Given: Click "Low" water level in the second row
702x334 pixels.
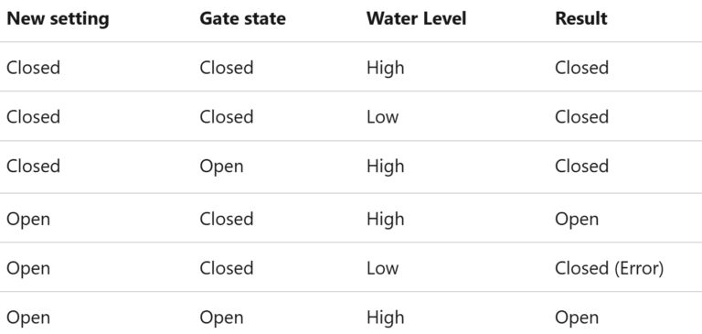Looking at the screenshot, I should [x=382, y=117].
